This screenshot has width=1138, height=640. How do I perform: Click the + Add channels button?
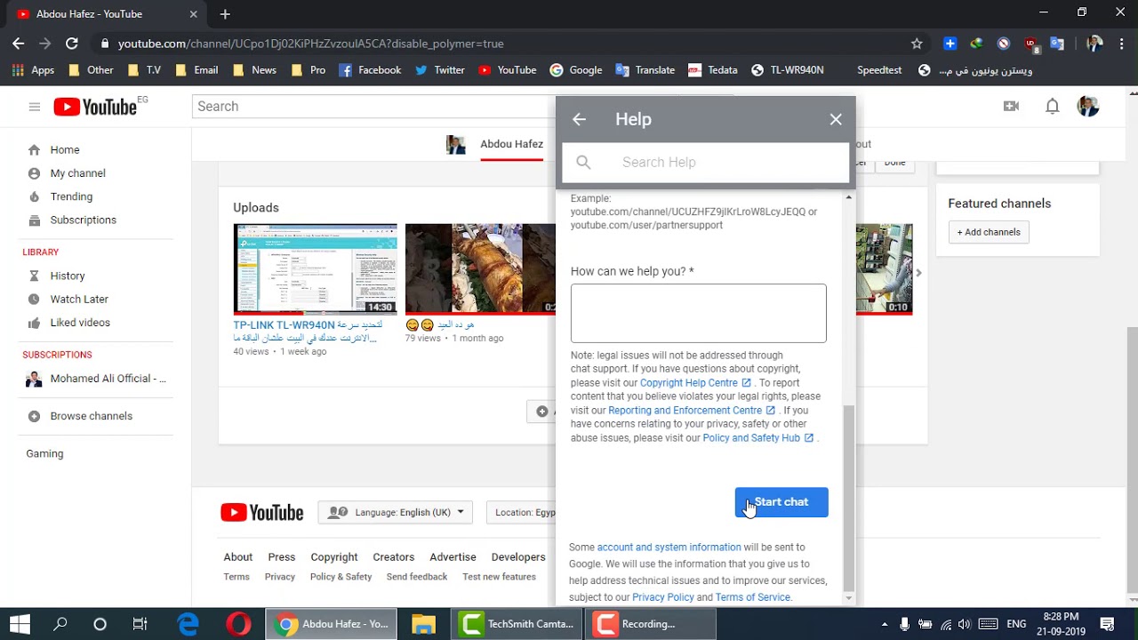989,232
